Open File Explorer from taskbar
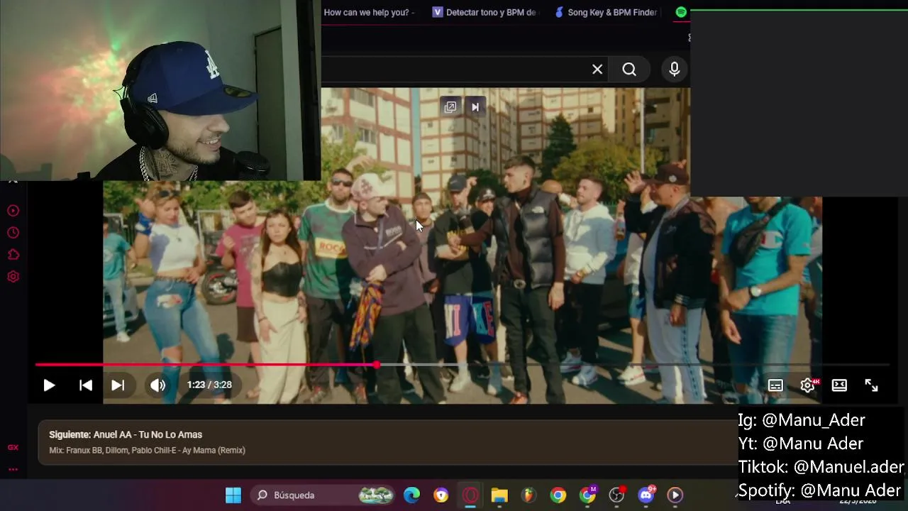Screen dimensions: 908x511 click(499, 495)
